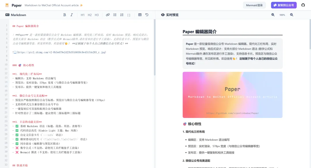
Task: Click preview heading 'Paper 编辑器简介'
Action: (200, 32)
